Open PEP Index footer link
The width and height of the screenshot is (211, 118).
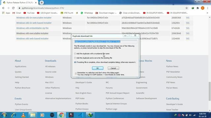[x=80, y=98]
